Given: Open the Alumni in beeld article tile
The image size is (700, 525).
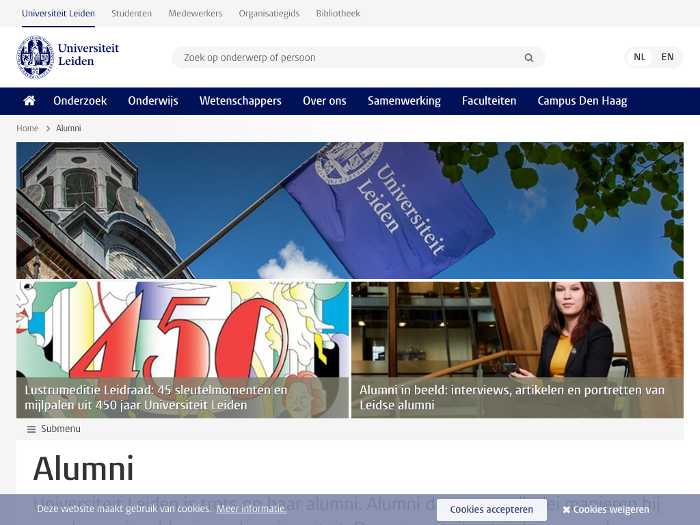Looking at the screenshot, I should pos(517,349).
